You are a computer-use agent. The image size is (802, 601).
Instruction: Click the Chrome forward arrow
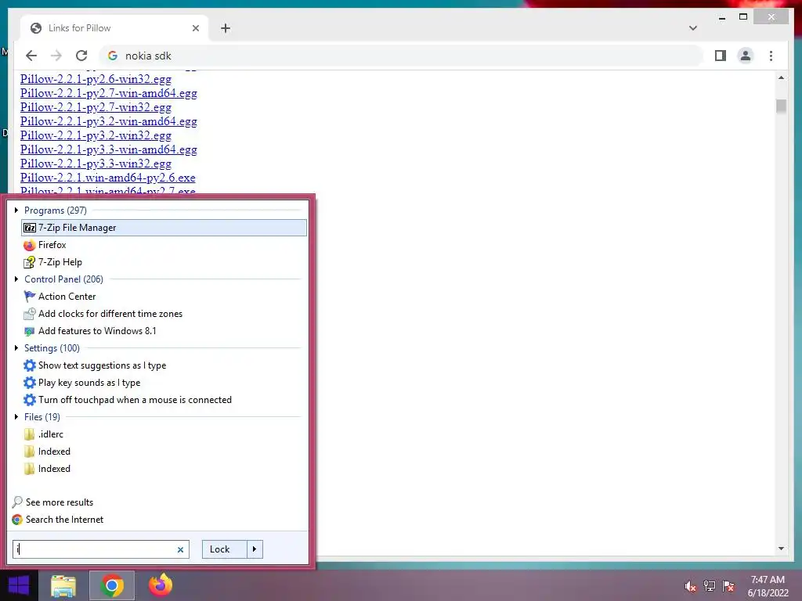56,56
